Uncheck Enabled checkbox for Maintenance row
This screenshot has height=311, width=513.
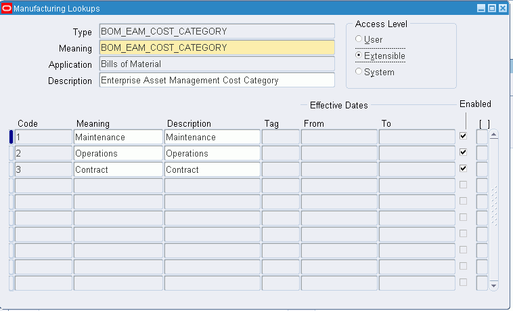463,136
